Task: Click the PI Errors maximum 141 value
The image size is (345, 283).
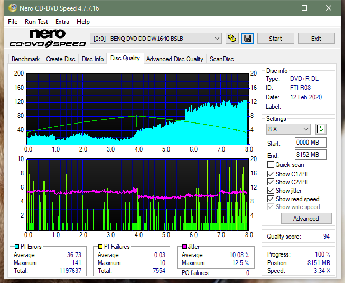Action: [x=77, y=263]
